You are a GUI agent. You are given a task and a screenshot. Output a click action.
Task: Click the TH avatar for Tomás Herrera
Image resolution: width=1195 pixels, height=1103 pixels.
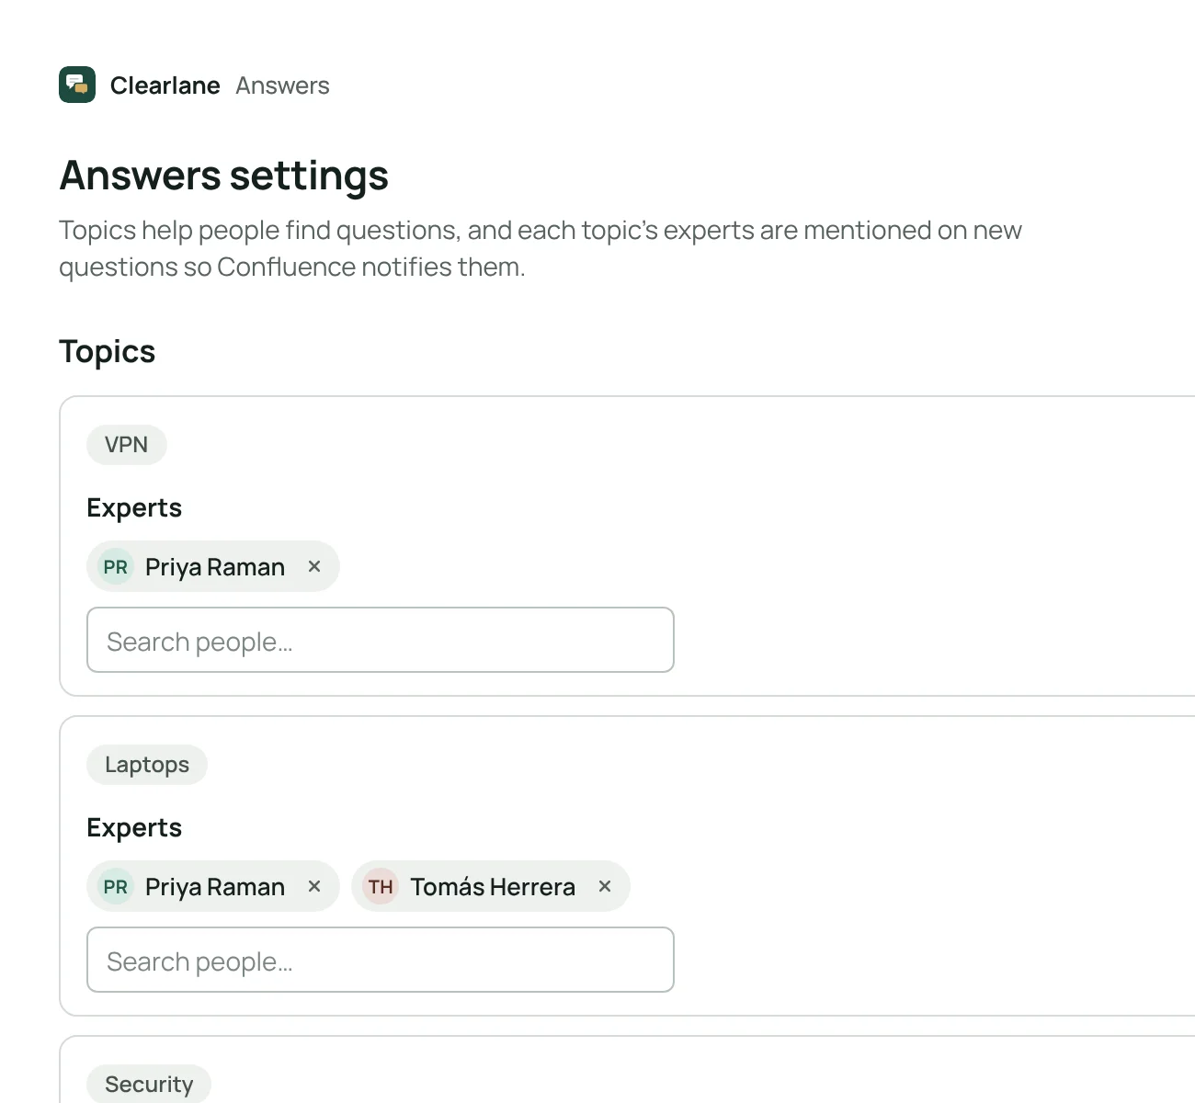(x=381, y=886)
